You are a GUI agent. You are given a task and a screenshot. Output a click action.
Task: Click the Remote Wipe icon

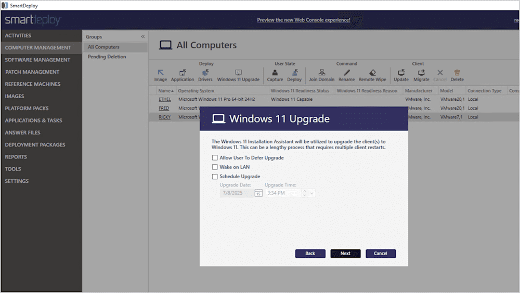click(x=372, y=73)
